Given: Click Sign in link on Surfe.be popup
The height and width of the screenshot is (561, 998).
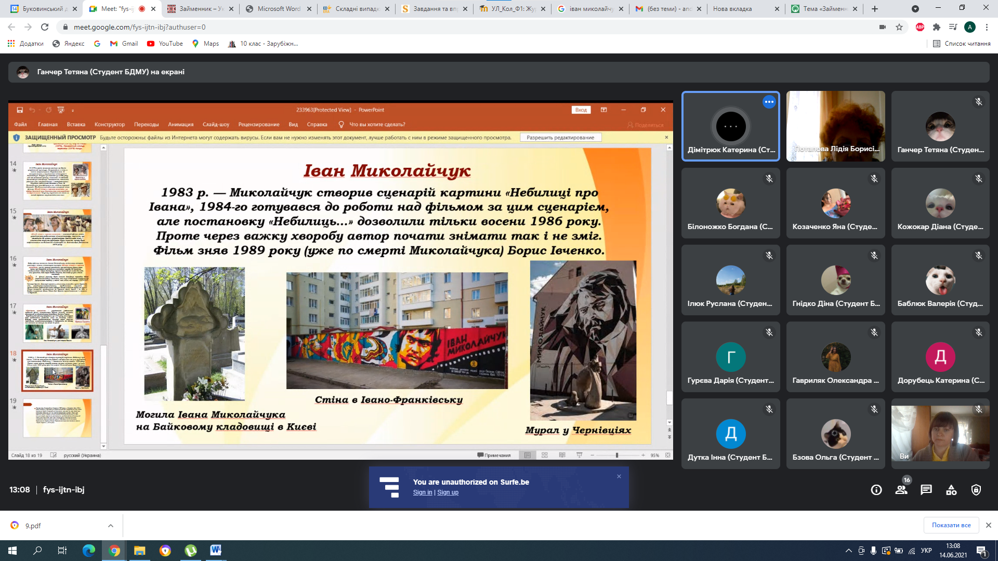Looking at the screenshot, I should (423, 492).
